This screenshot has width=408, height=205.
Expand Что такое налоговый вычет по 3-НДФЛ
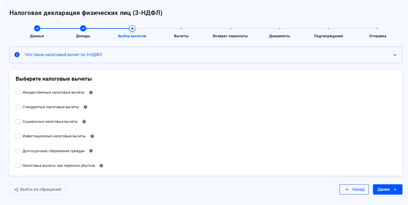(x=63, y=55)
